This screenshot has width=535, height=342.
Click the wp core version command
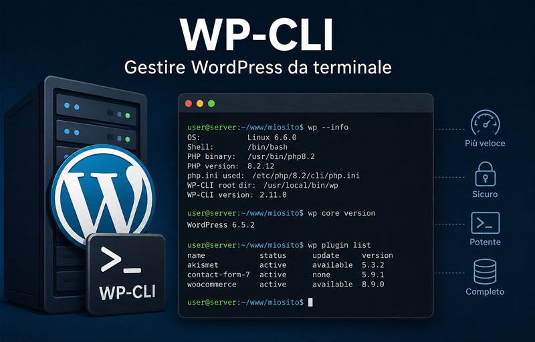[x=342, y=213]
